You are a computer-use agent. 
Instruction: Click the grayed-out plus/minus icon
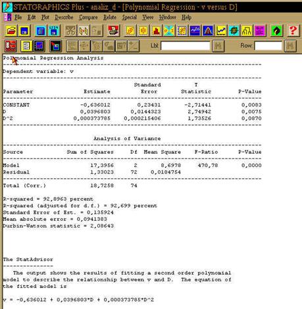coord(134,46)
